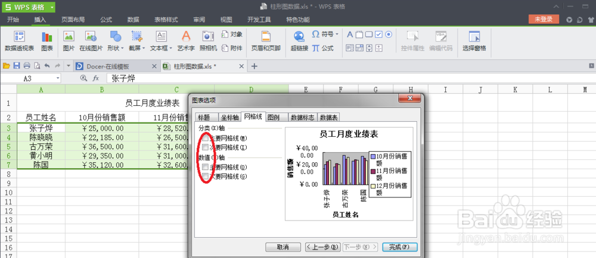The image size is (596, 258).
Task: Switch to the 页面布局 ribbon tab
Action: point(73,20)
